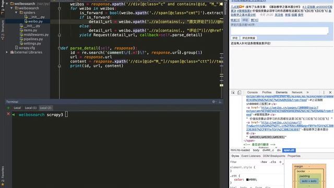Viewport: 334px width, 188px height.
Task: Open the DOM Breakpoints sidebar tab
Action: [x=273, y=156]
